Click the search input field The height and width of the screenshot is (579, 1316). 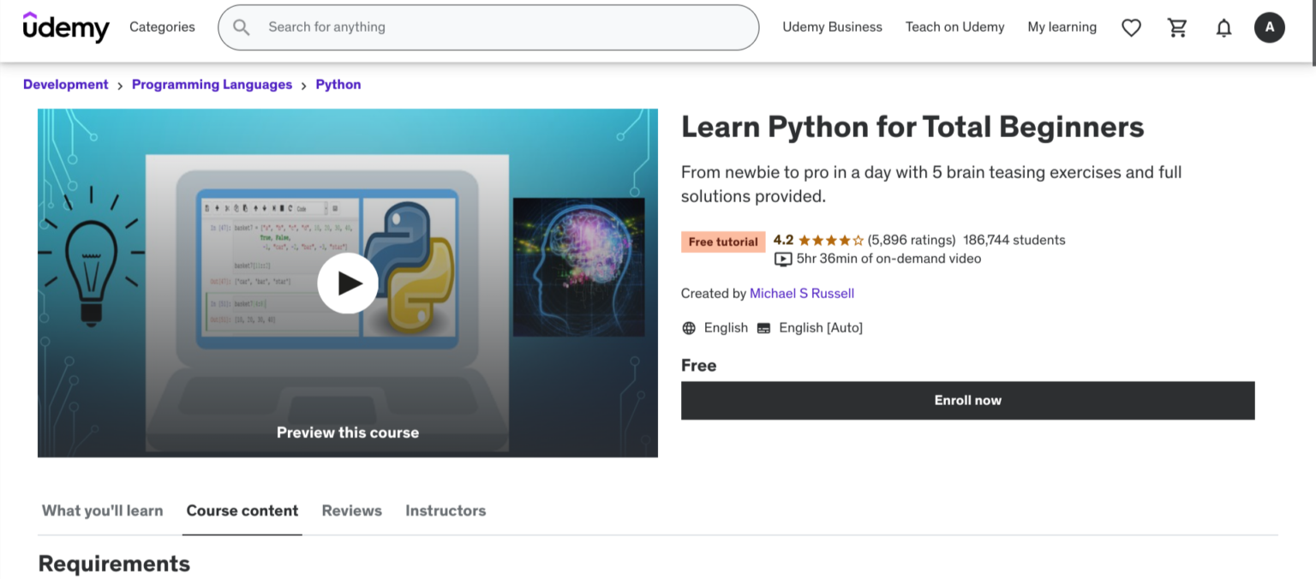pyautogui.click(x=488, y=27)
